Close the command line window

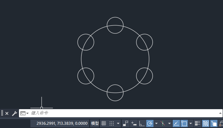click(x=7, y=113)
